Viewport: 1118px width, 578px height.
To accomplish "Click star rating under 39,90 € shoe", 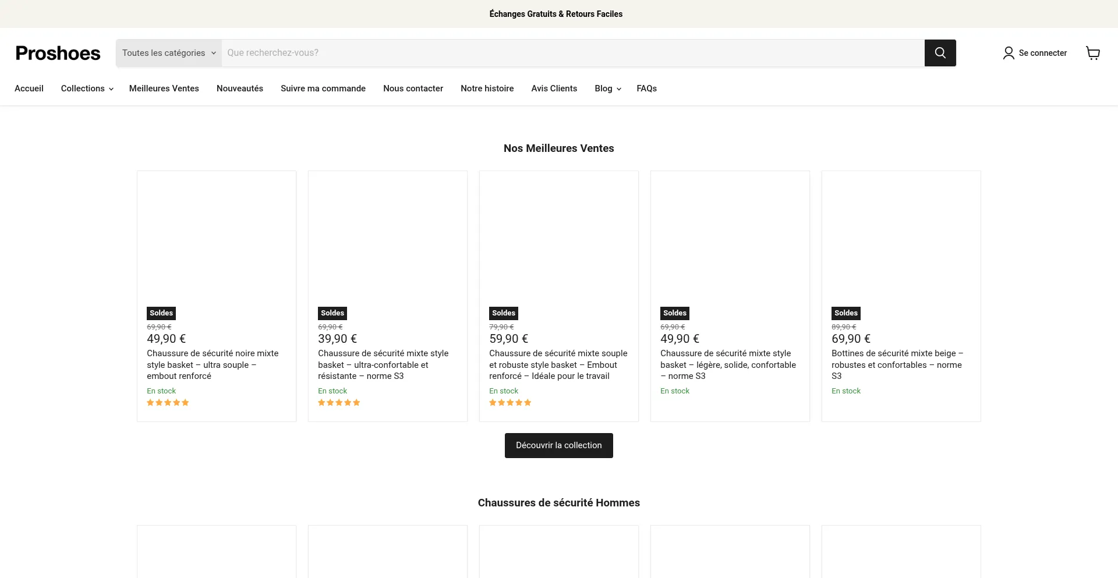I will [339, 403].
